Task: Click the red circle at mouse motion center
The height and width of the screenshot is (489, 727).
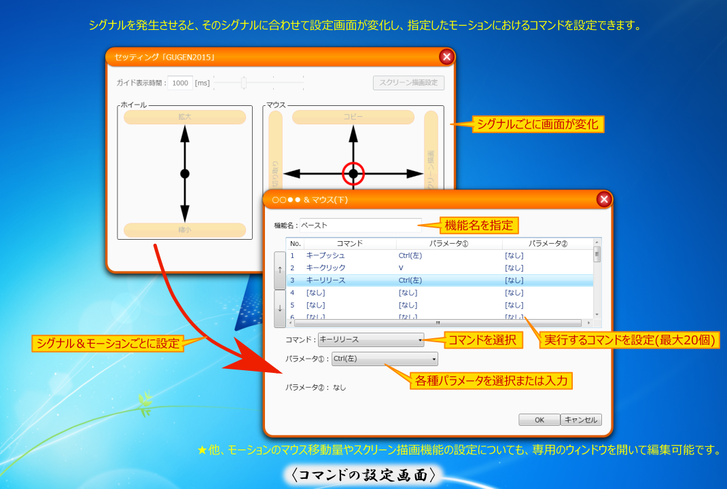Action: point(353,174)
